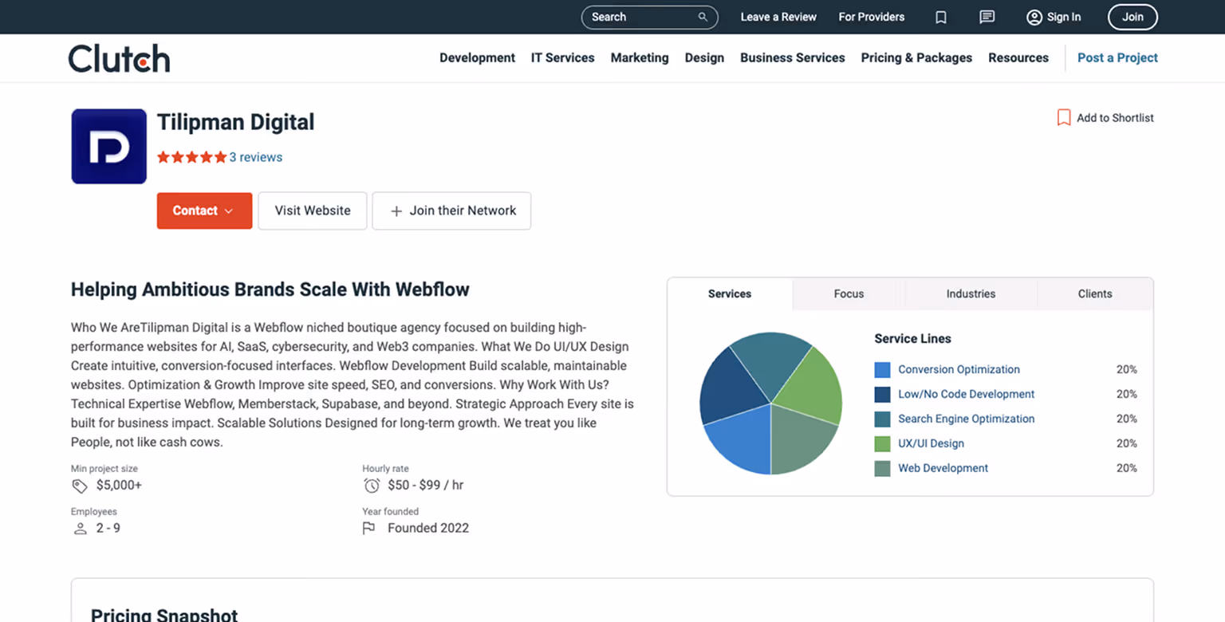Image resolution: width=1225 pixels, height=622 pixels.
Task: Click the Join button
Action: (1132, 17)
